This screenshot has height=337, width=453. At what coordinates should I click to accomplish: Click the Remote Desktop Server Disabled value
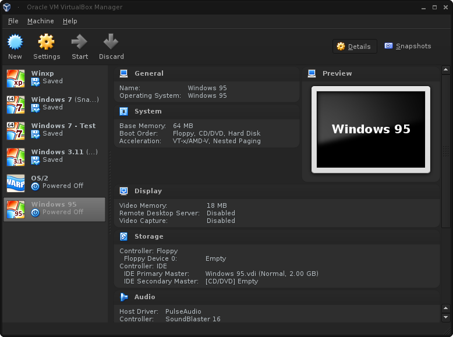[x=221, y=213]
